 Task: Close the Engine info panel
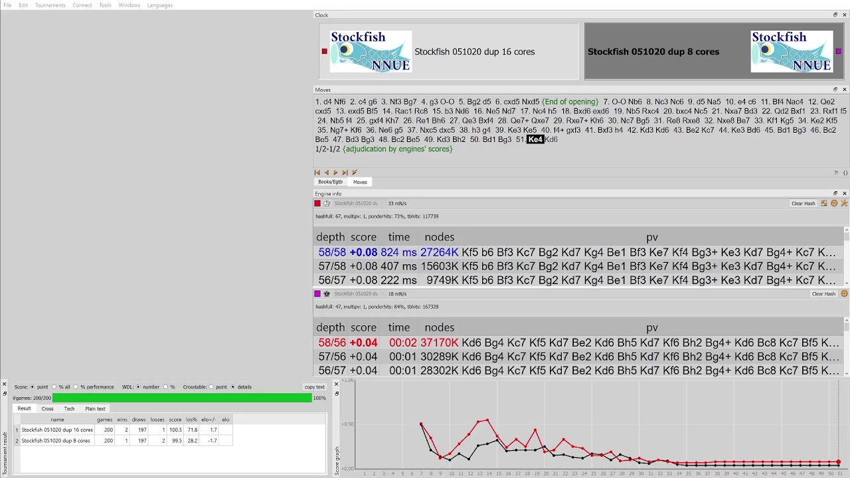click(845, 193)
